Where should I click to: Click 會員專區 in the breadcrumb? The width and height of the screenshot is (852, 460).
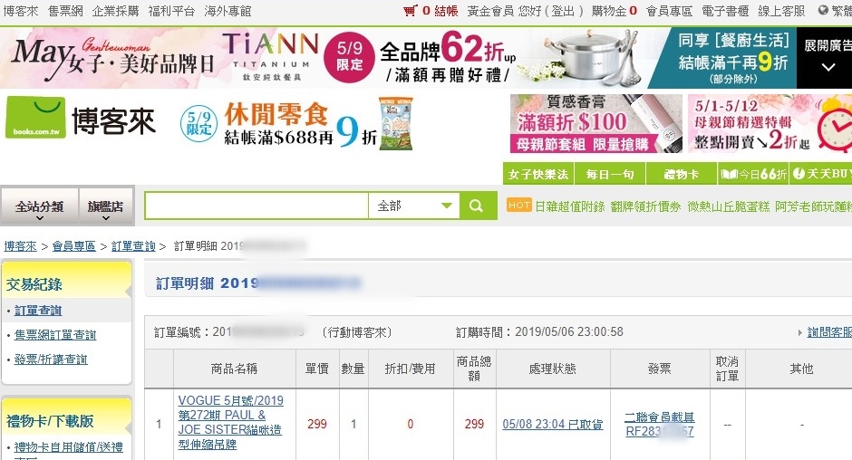point(74,246)
